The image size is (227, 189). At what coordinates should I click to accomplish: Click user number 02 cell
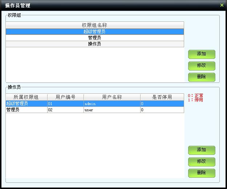pyautogui.click(x=65, y=110)
